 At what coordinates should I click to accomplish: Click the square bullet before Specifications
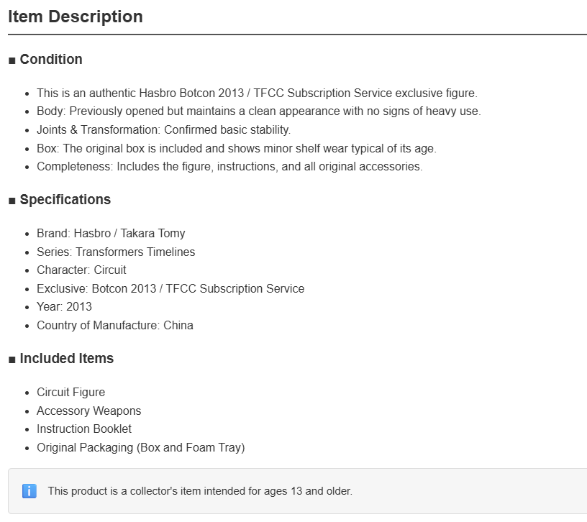coord(12,201)
